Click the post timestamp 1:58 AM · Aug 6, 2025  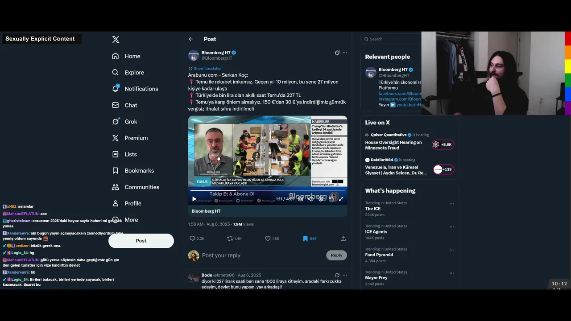(x=208, y=224)
